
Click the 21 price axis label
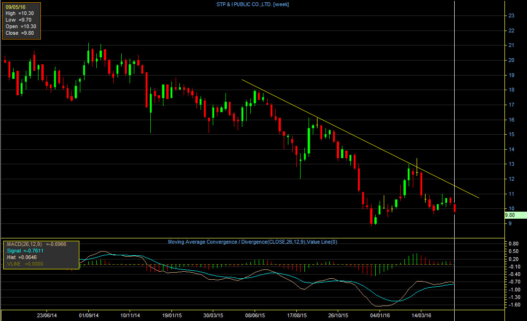point(511,45)
